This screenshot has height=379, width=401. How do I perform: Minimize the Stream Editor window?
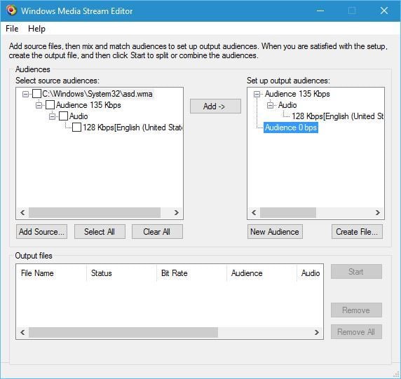click(x=320, y=11)
